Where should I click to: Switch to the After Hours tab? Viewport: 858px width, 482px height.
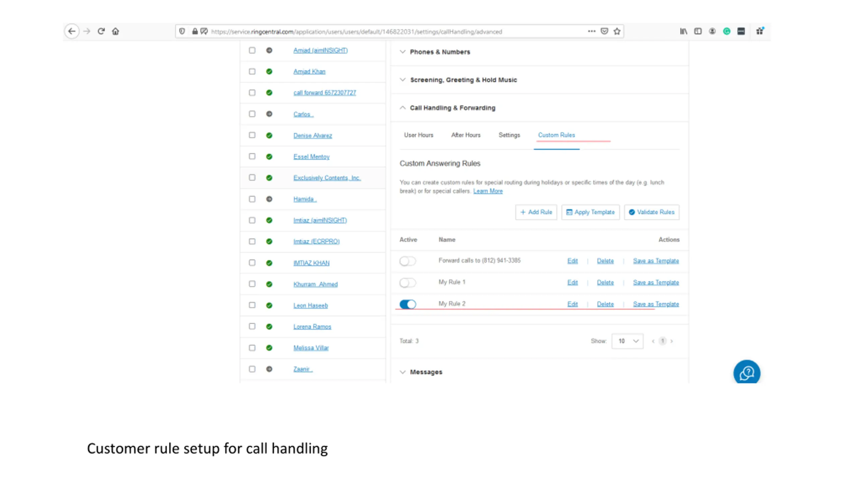point(466,135)
